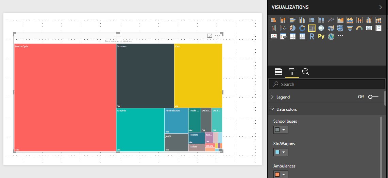
Task: Choose the stacked area chart visual
Action: tap(350, 20)
